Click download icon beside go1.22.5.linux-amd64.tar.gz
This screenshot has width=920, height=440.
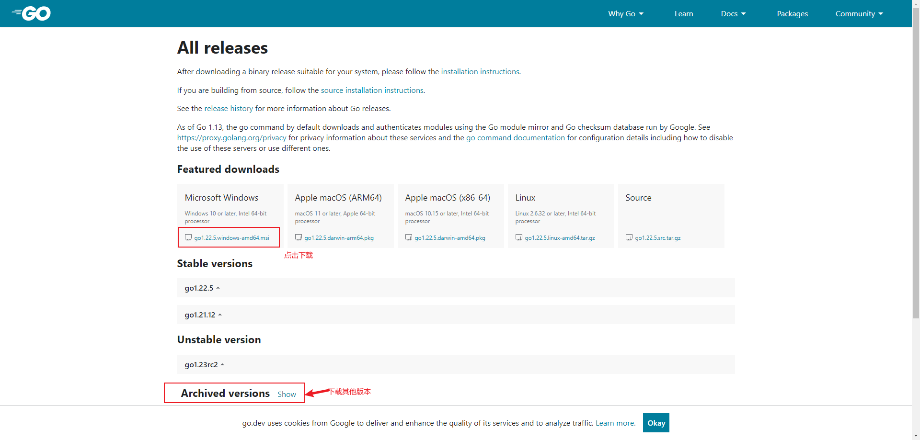tap(519, 237)
